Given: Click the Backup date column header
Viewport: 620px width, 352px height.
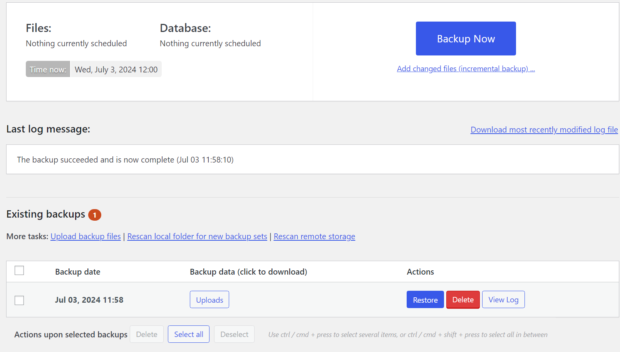Looking at the screenshot, I should click(x=77, y=272).
